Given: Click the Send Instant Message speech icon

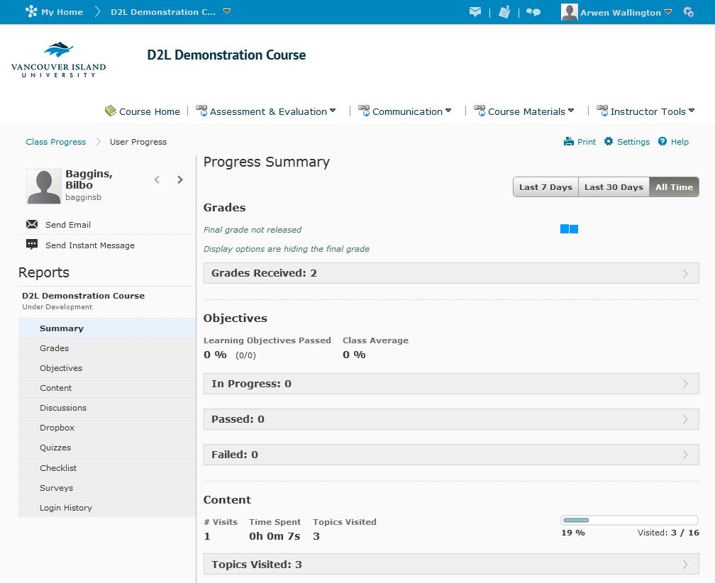Looking at the screenshot, I should coord(32,244).
